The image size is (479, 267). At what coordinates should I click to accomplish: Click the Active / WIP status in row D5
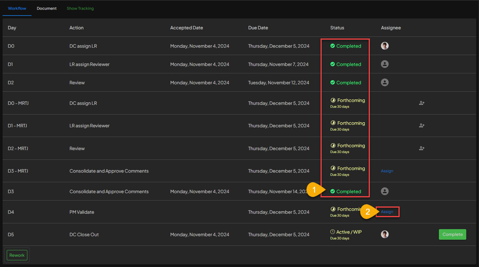click(348, 232)
